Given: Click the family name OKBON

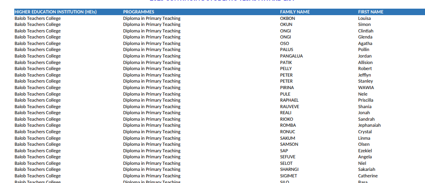Looking at the screenshot, I should 288,18.
